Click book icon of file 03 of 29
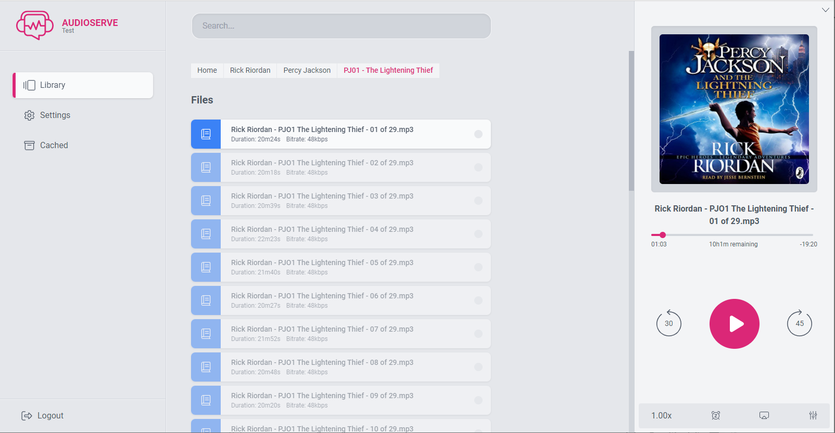Screen dimensions: 835x433 coord(206,201)
